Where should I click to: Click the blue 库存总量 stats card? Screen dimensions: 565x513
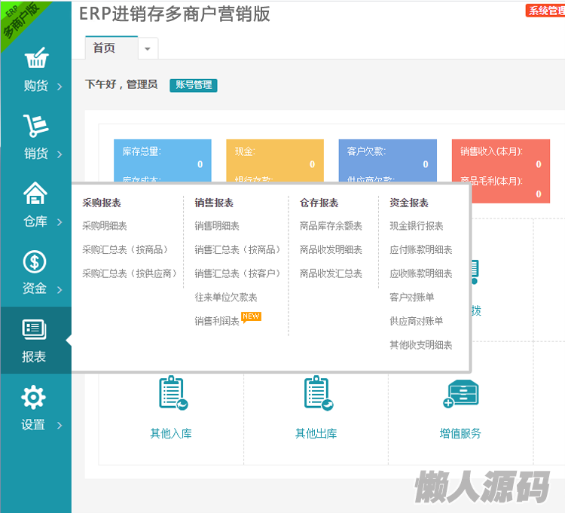[162, 160]
